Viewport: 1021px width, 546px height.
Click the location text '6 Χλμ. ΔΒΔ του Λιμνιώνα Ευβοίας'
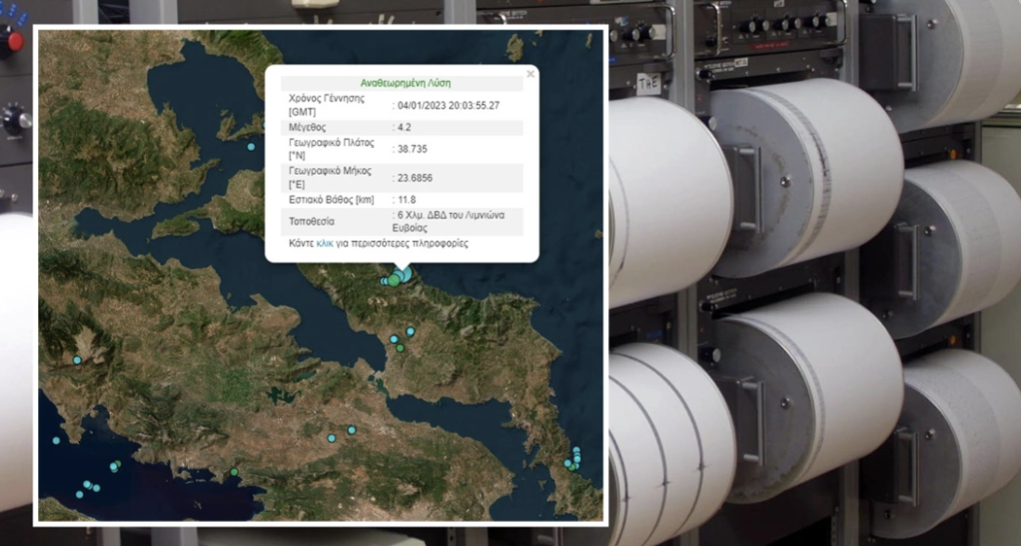tap(449, 221)
